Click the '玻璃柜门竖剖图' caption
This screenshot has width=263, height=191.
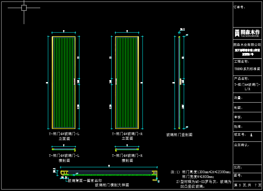[179, 135]
